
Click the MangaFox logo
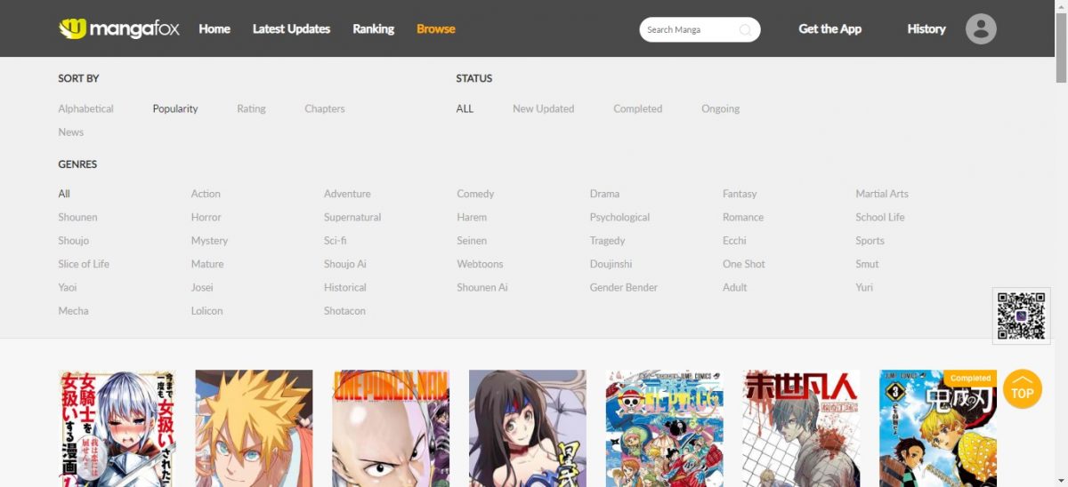tap(119, 28)
